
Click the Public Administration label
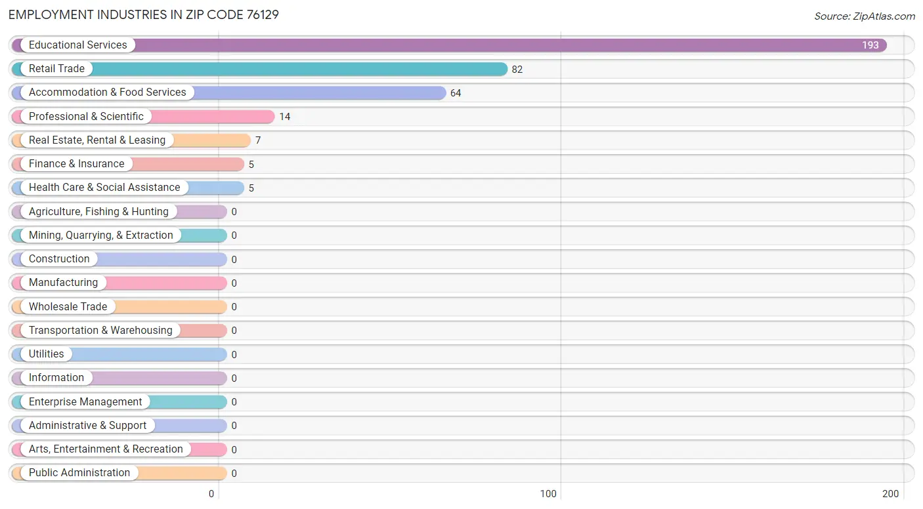pos(79,473)
